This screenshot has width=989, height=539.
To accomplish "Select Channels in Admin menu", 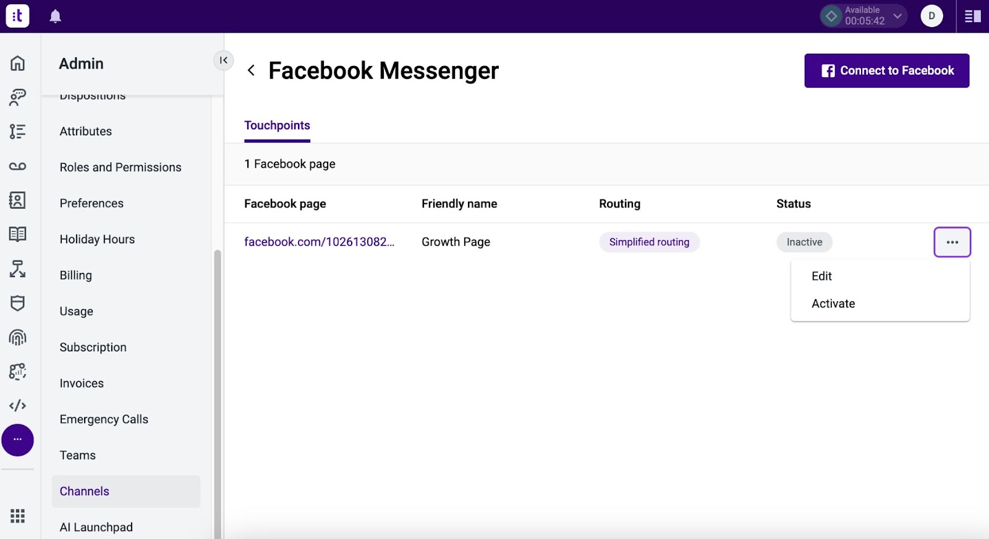I will 126,491.
